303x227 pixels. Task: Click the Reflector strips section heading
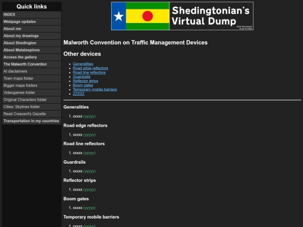[80, 180]
